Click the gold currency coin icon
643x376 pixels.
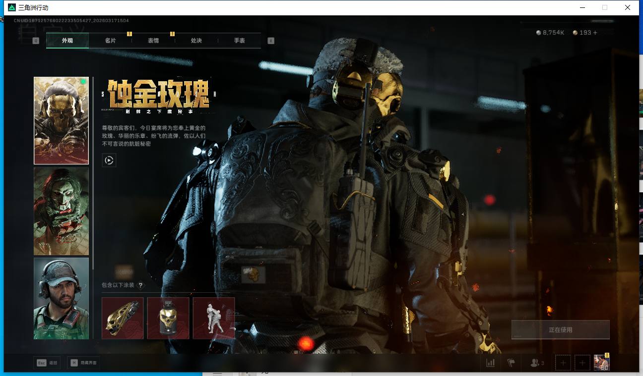575,33
